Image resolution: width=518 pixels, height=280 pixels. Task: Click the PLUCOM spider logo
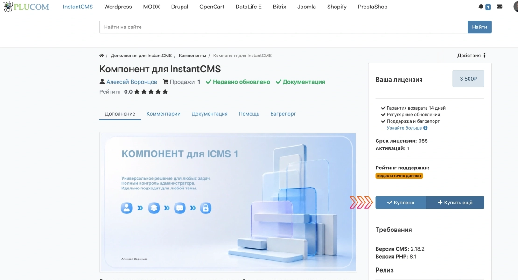tap(26, 7)
